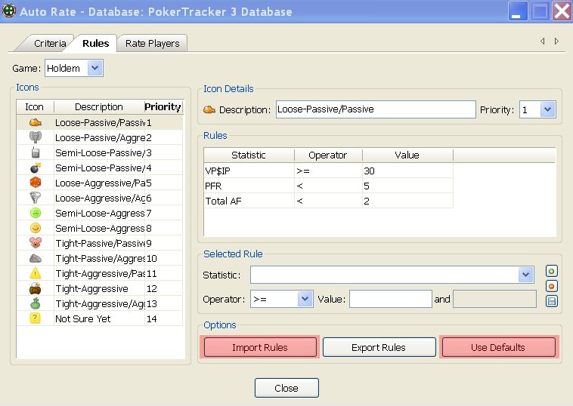Click the orange remove rule icon
Screen dimensions: 573x406
[551, 286]
